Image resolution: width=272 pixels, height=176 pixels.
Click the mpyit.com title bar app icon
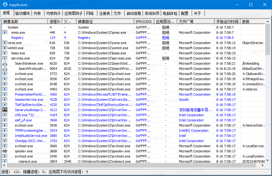tap(5, 5)
